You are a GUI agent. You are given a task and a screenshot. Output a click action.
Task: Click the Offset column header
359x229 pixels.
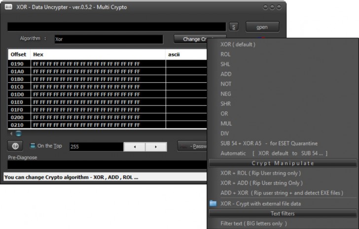pyautogui.click(x=19, y=54)
